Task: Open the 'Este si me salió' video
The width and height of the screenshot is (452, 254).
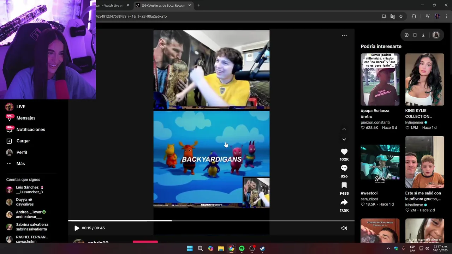Action: point(424,162)
